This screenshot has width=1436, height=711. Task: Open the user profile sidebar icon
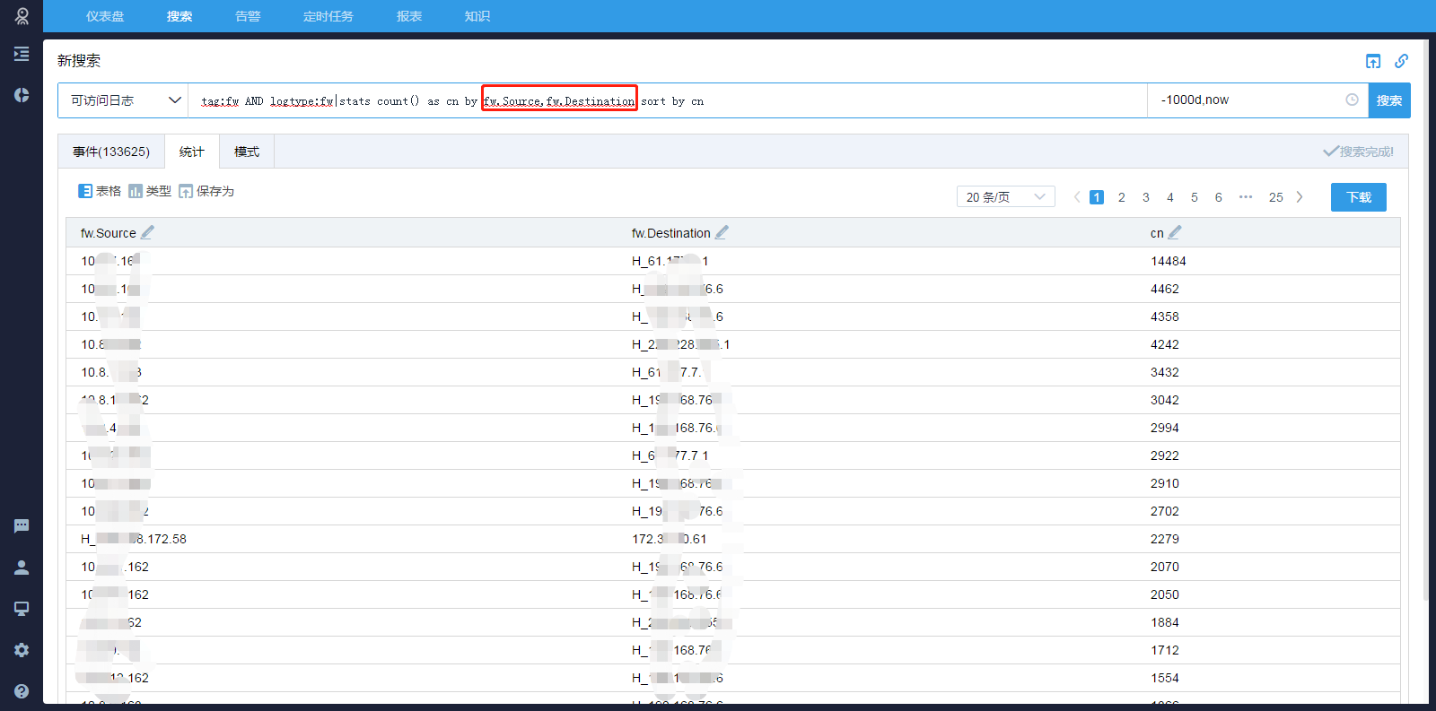(x=22, y=568)
